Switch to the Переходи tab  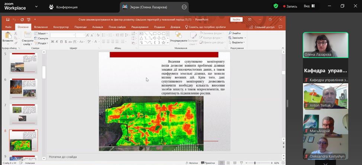[x=81, y=27]
